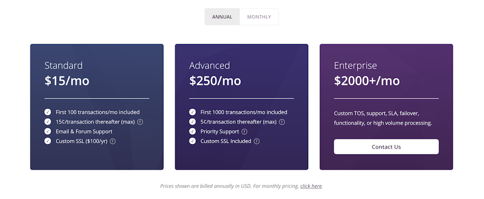Follow the 'click here' monthly pricing link
Screen dimensions: 484x199
pyautogui.click(x=311, y=186)
